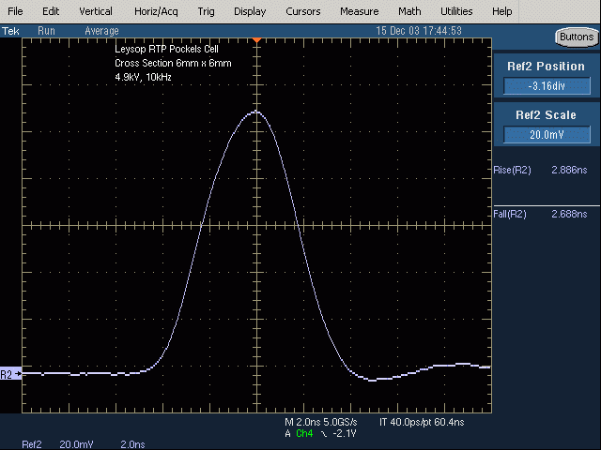
Task: Open the File menu
Action: coord(15,11)
